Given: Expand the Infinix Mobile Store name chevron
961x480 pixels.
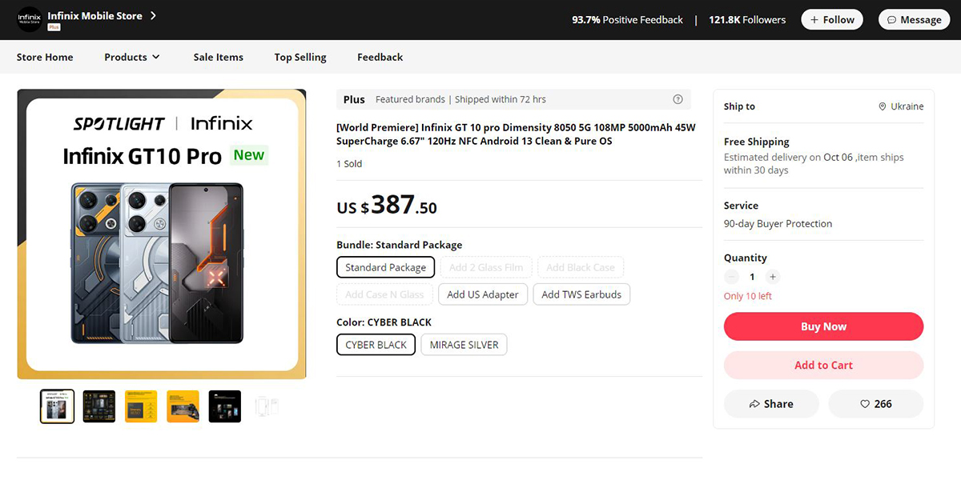Looking at the screenshot, I should [x=153, y=15].
